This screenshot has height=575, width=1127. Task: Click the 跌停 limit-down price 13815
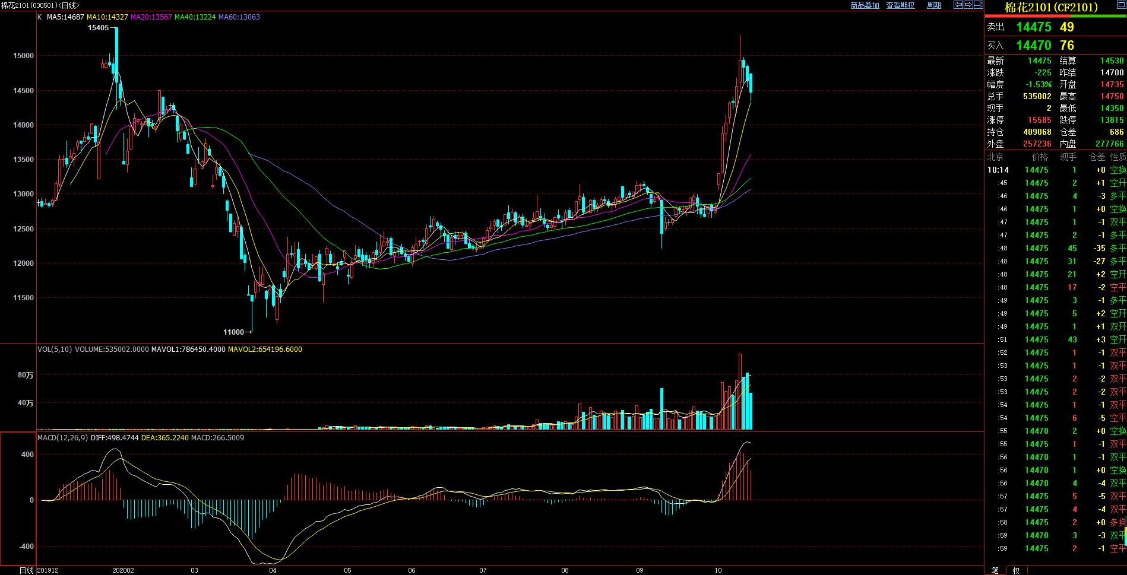point(1112,120)
